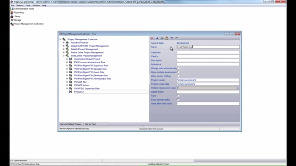Viewport: 296px width, 166px height.
Task: Select PM Print Mgmt FW Administrator Role row
Action: (92, 79)
